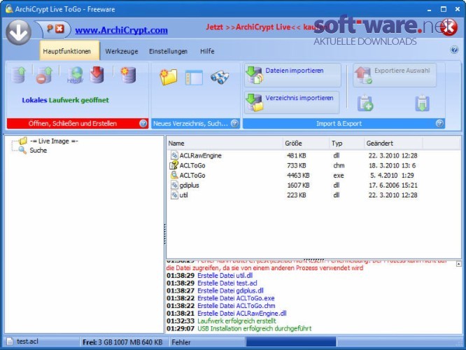Sort by Name column header
466x350 pixels.
224,143
